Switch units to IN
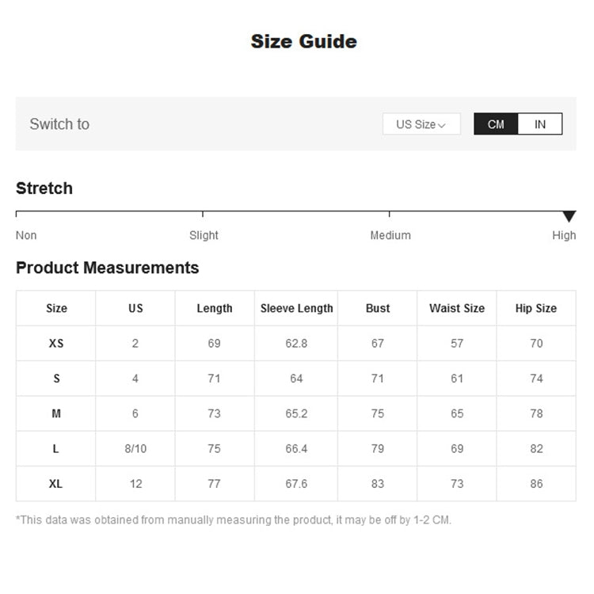594x594 pixels. [540, 124]
